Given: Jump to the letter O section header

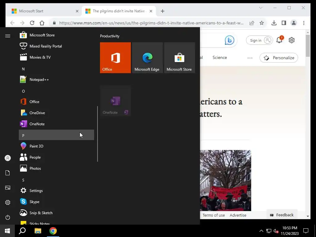Looking at the screenshot, I should coord(56,91).
